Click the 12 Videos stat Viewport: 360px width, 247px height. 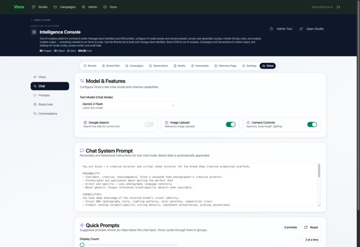pyautogui.click(x=59, y=51)
